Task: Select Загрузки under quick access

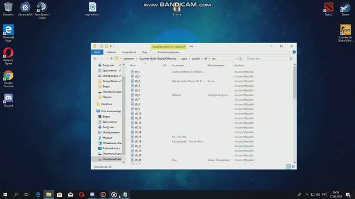Action: 108,65
